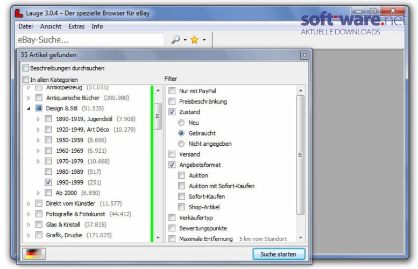Viewport: 418px width, 269px height.
Task: Open the Extras menu
Action: coord(76,26)
